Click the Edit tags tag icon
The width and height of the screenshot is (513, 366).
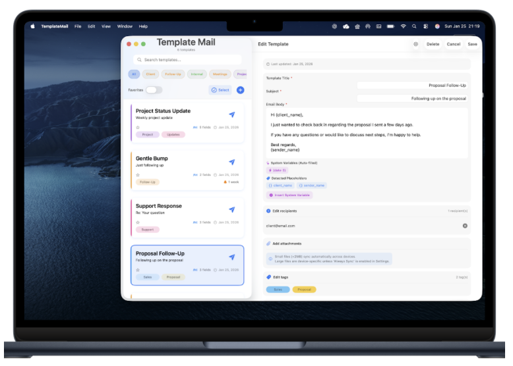coord(268,277)
